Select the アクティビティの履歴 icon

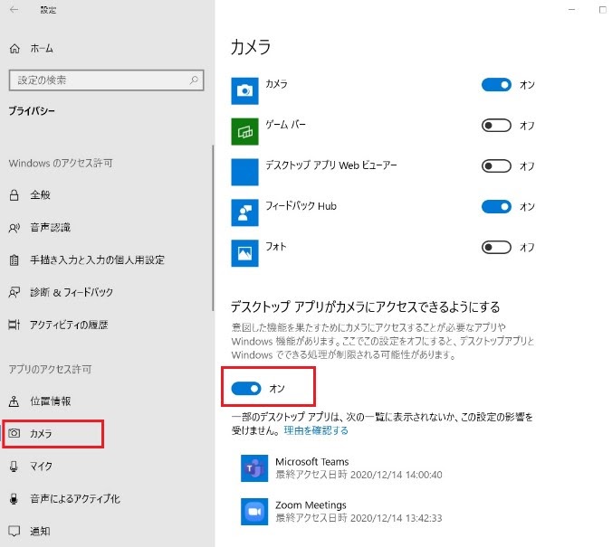pyautogui.click(x=14, y=325)
